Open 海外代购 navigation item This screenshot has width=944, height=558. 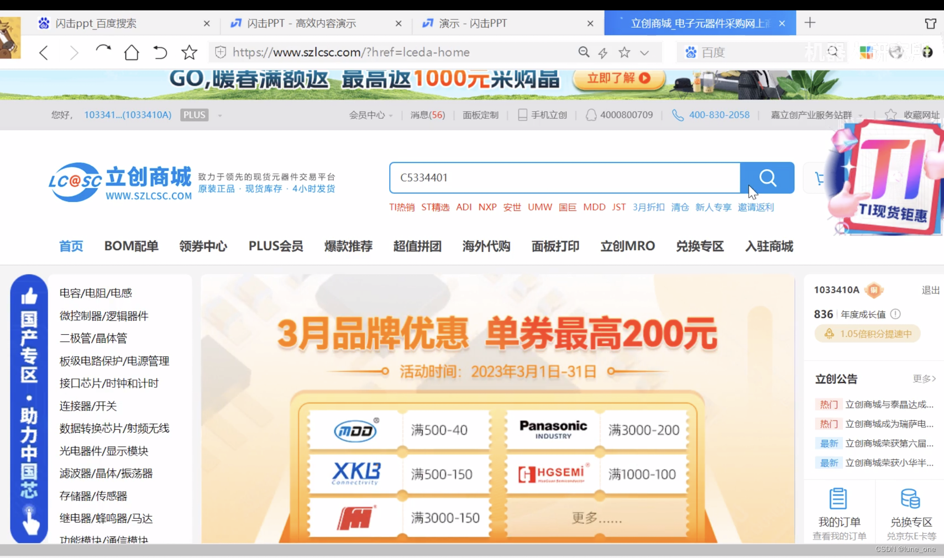point(486,246)
